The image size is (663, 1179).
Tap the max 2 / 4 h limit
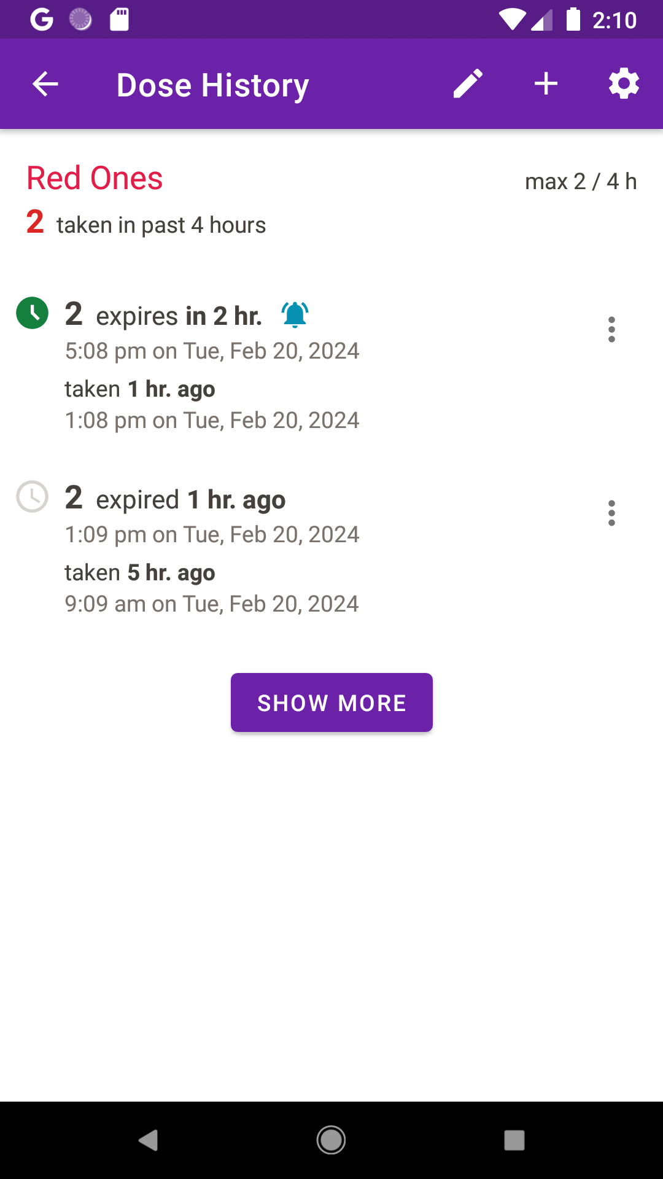pyautogui.click(x=581, y=182)
